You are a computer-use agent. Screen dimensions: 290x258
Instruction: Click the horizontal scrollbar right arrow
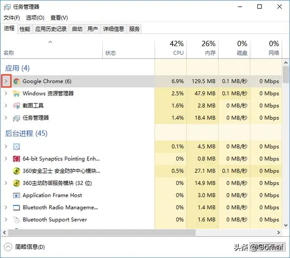(279, 233)
